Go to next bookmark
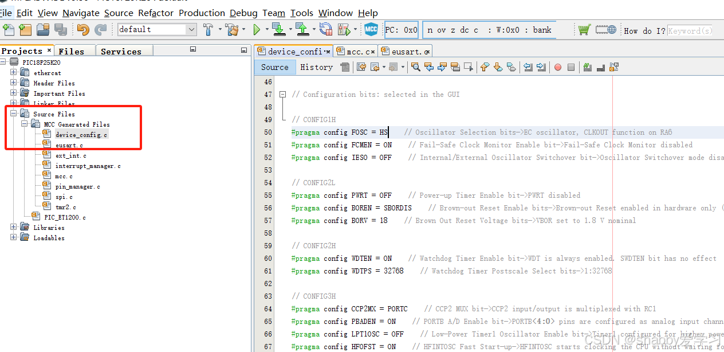Screen dimensions: 724x352 pyautogui.click(x=498, y=67)
